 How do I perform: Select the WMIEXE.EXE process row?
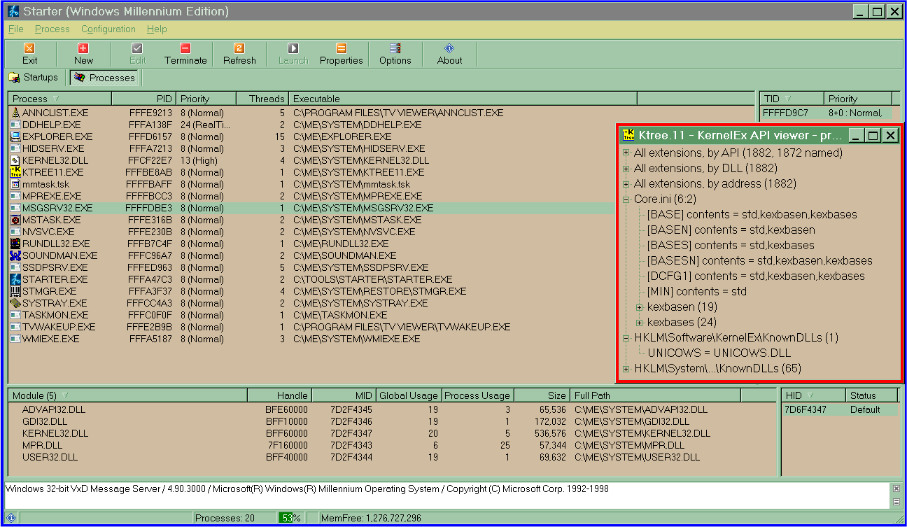click(x=311, y=339)
